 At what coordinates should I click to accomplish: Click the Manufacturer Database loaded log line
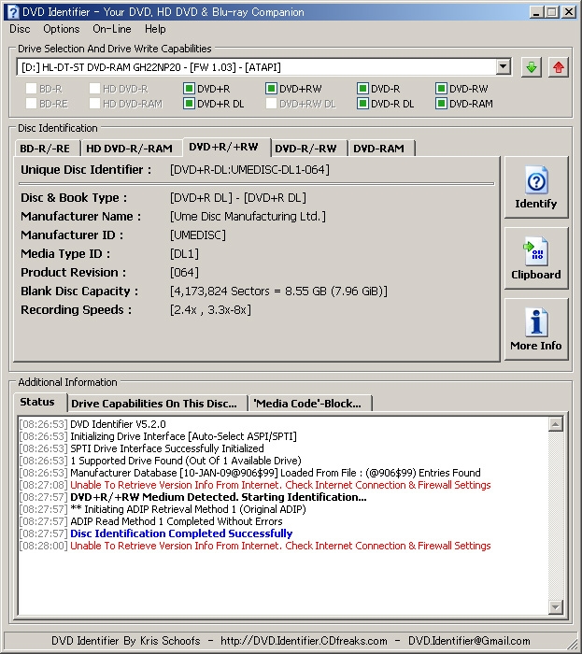coord(276,473)
